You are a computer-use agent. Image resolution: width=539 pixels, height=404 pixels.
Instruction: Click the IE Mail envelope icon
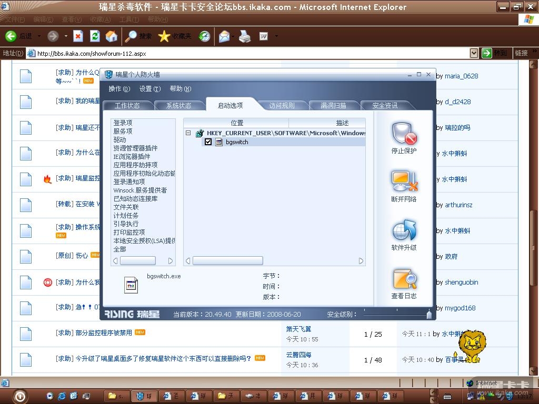tap(224, 36)
